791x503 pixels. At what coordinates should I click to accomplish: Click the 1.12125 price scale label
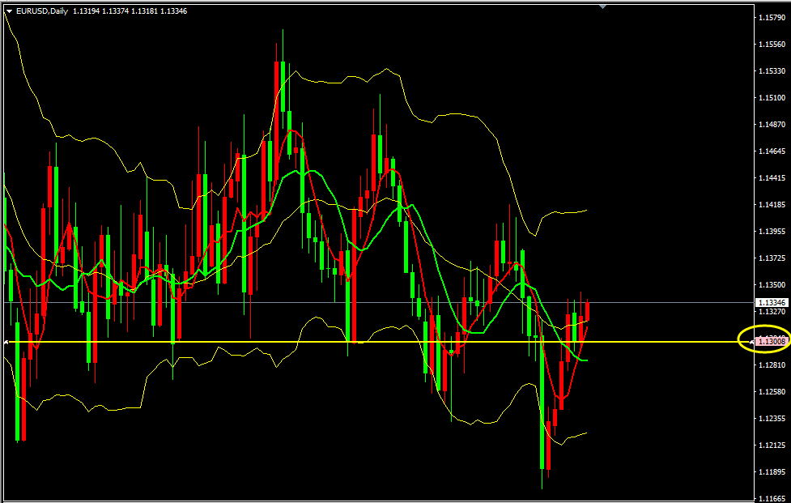(772, 445)
